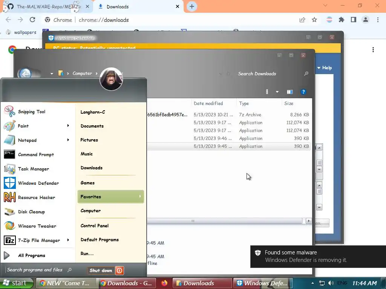The image size is (386, 289).
Task: Open Chrome extensions puzzle icon
Action: tap(341, 20)
